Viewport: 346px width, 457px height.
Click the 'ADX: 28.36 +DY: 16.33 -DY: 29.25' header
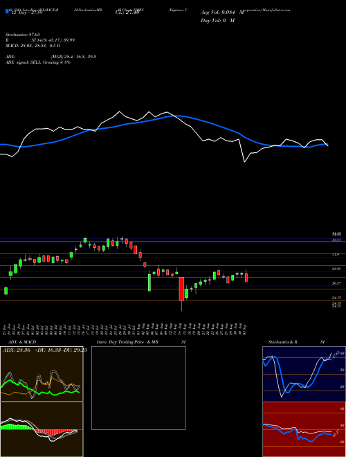45,350
